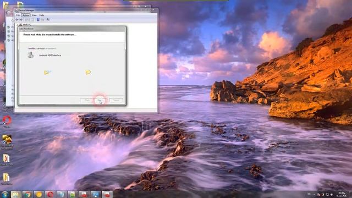The image size is (352, 198).
Task: Open the Opera shortcut on the desktop
Action: pyautogui.click(x=7, y=122)
